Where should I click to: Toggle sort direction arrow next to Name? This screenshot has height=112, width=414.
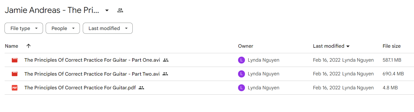pyautogui.click(x=29, y=46)
